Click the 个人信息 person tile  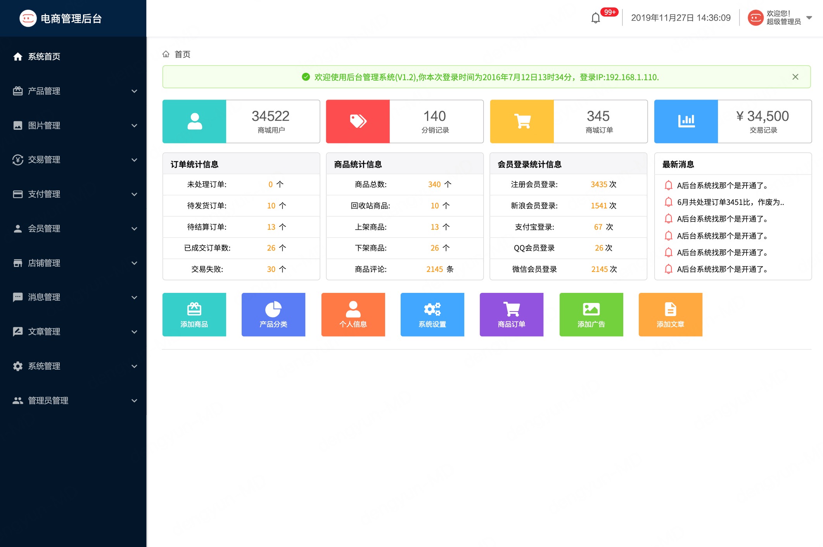coord(353,314)
